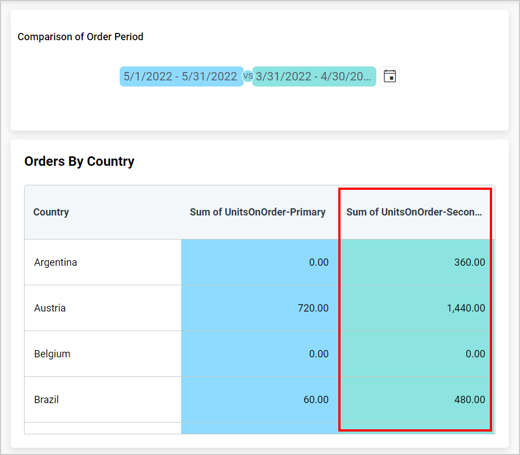
Task: Click the 'vs' comparison badge
Action: tap(248, 76)
